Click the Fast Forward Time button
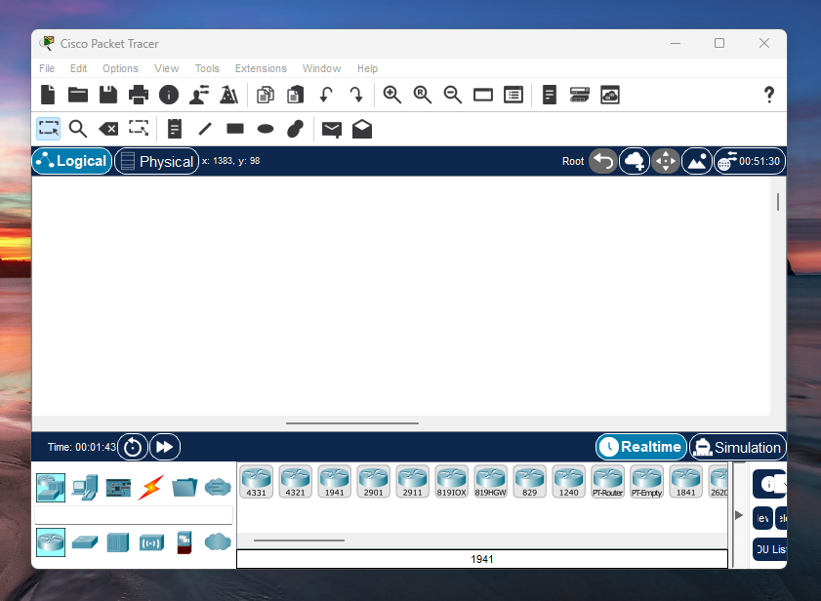Image resolution: width=821 pixels, height=601 pixels. (x=165, y=447)
